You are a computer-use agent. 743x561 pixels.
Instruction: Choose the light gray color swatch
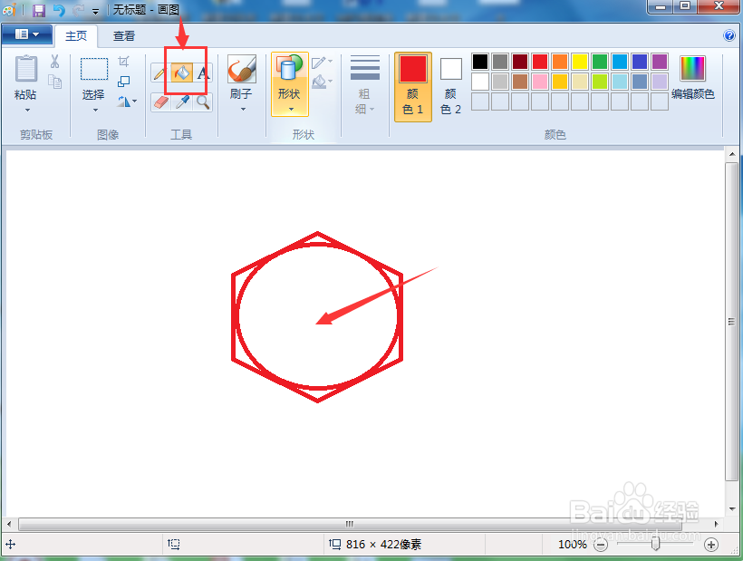coord(500,82)
